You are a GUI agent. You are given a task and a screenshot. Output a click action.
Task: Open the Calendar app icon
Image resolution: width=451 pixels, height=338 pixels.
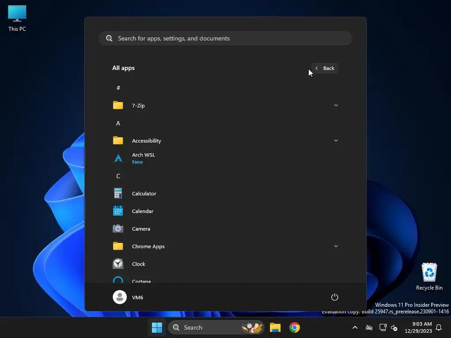[x=118, y=211]
